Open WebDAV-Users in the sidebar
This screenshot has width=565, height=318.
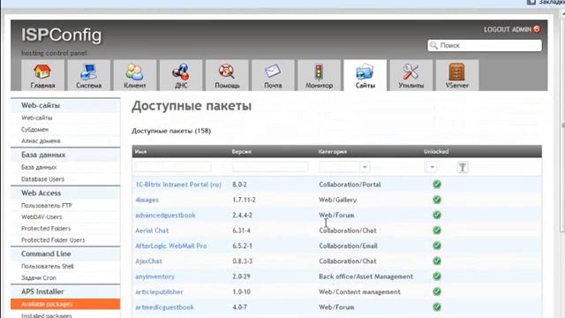(41, 217)
